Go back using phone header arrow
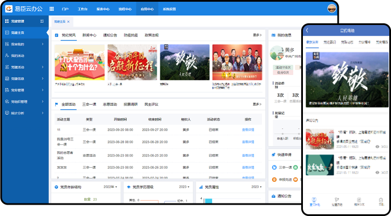 pos(307,30)
